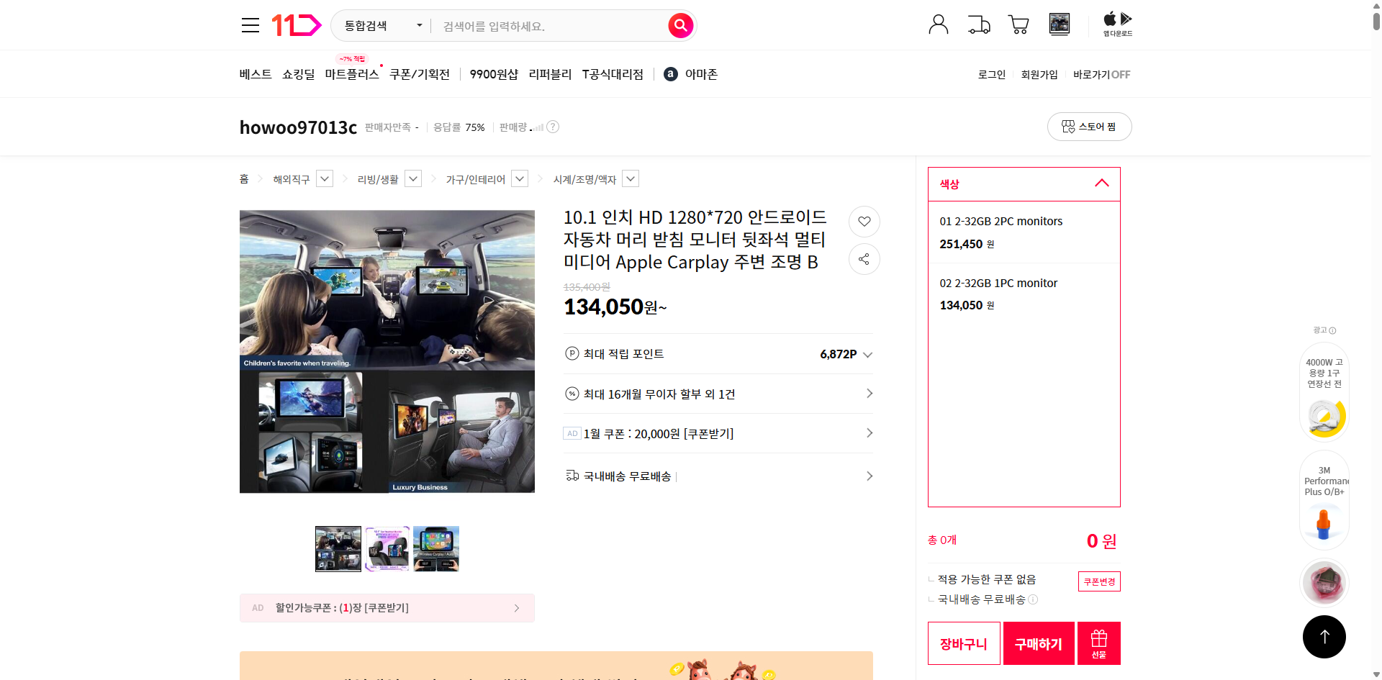Collapse the 색상 options panel
1382x680 pixels.
point(1101,183)
